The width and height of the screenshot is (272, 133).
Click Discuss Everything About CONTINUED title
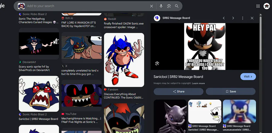[x=124, y=96]
